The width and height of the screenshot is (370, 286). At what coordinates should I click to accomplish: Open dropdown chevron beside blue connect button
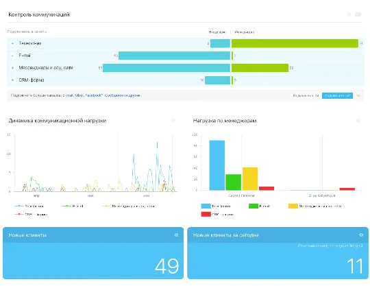pos(358,95)
